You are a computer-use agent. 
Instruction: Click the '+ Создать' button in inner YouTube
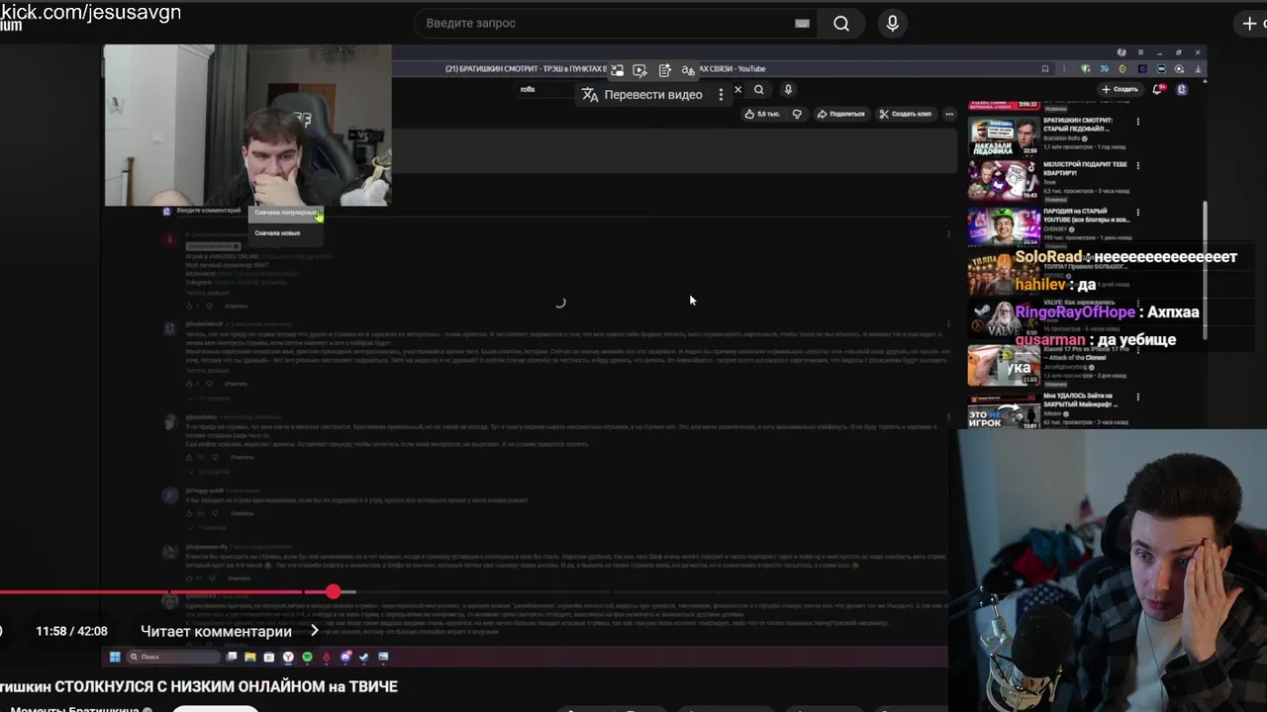click(x=1120, y=89)
